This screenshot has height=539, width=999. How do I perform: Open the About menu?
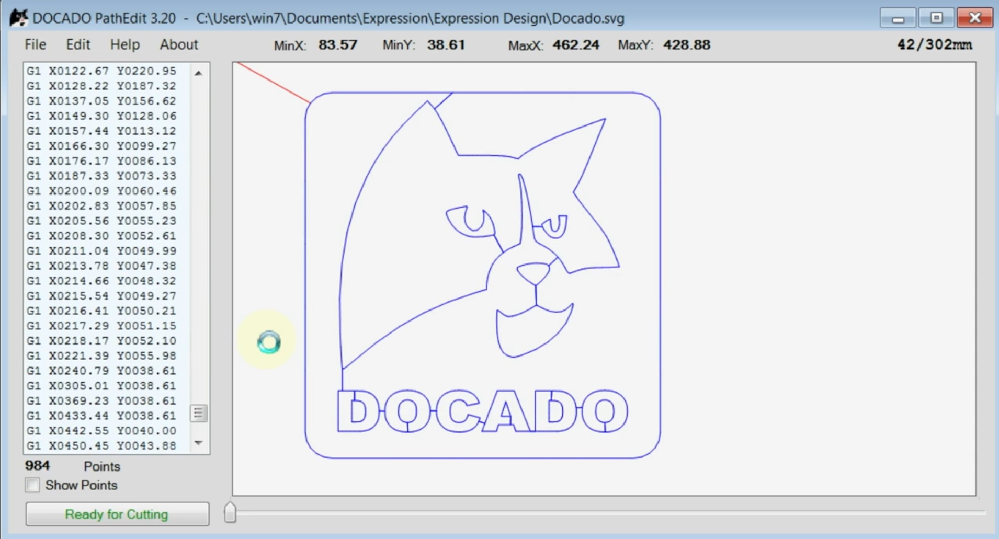pos(179,44)
